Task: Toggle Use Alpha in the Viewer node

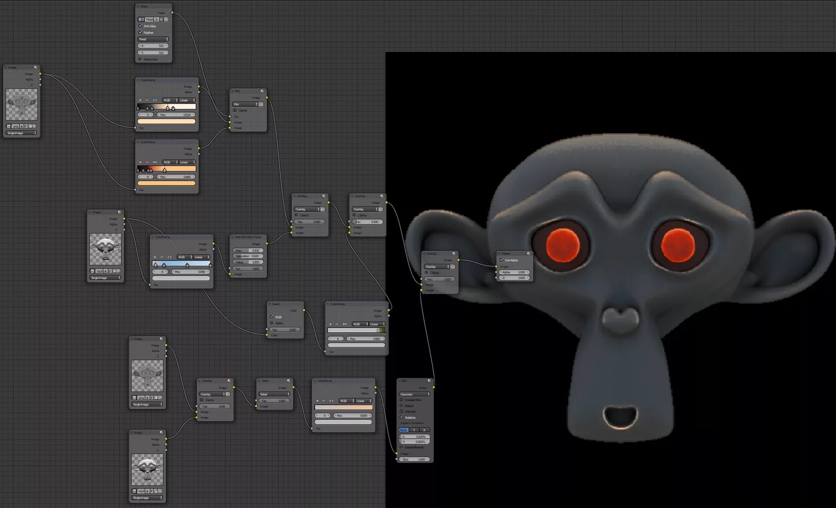Action: (x=501, y=260)
